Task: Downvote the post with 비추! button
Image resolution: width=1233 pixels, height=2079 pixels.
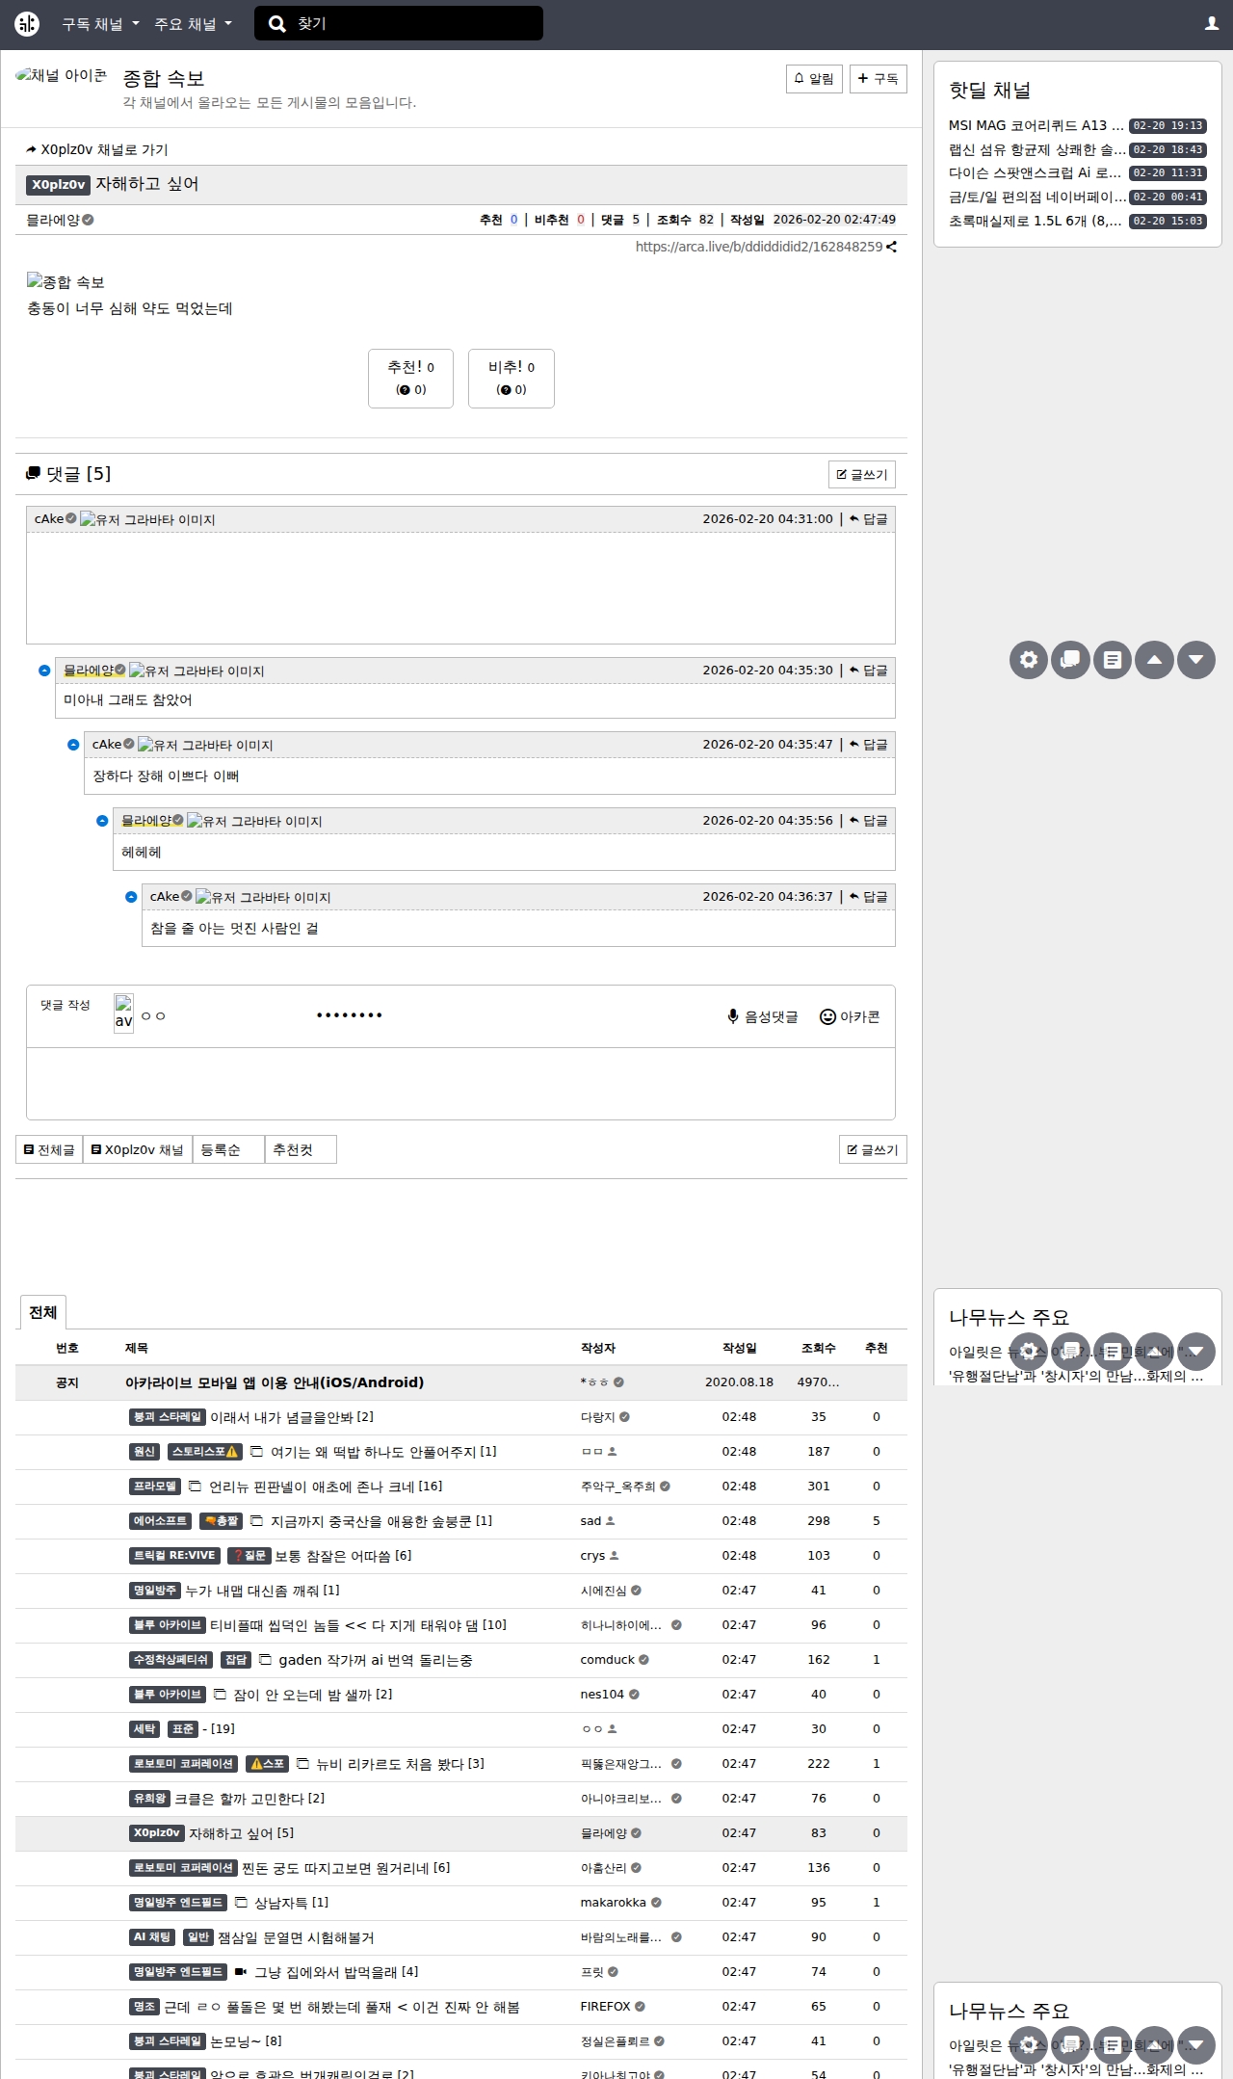Action: (512, 379)
